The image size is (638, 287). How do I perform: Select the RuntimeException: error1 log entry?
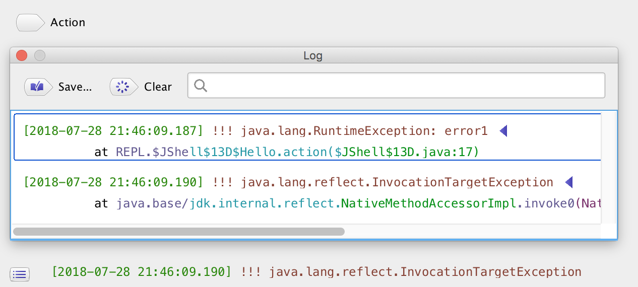coord(302,131)
